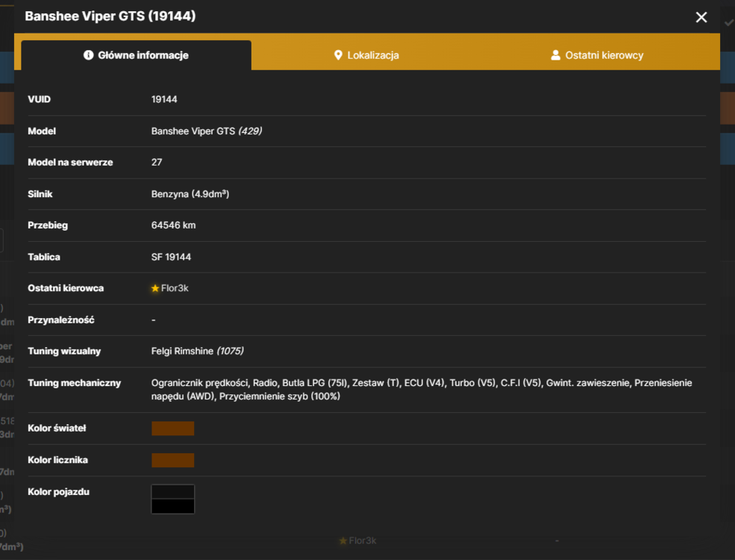Close the Banshee Viper GTS dialog
Screen dimensions: 735x560
701,17
